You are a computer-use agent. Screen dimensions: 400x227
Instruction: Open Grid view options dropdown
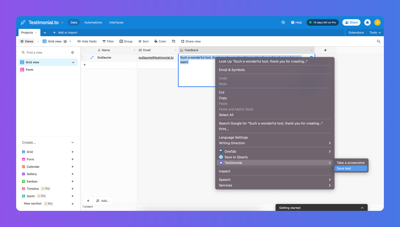[70, 41]
